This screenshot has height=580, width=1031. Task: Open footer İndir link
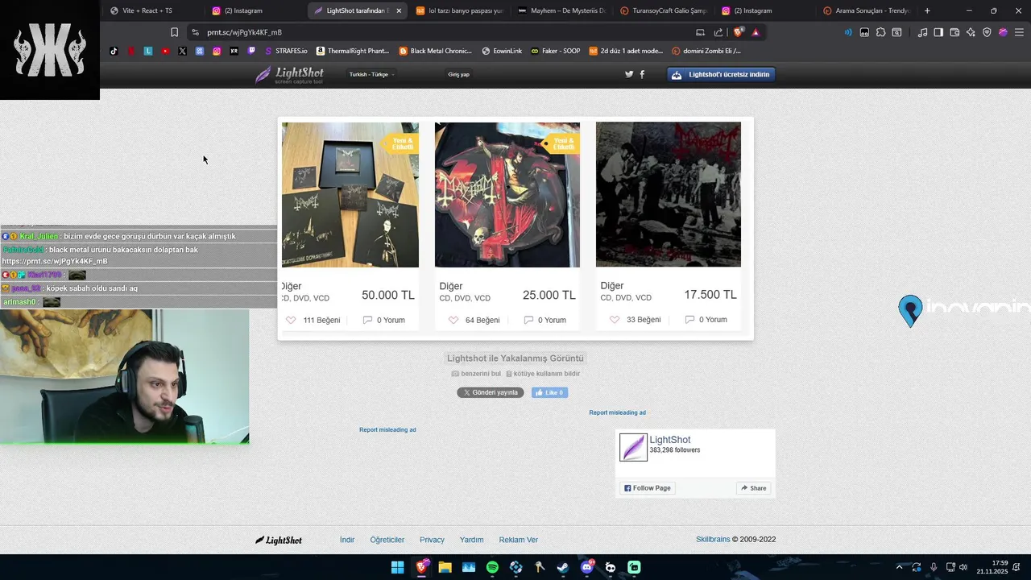347,540
